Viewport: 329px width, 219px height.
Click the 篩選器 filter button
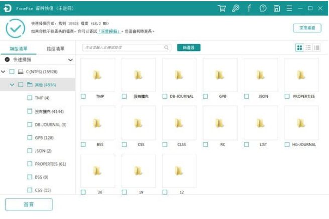click(189, 48)
